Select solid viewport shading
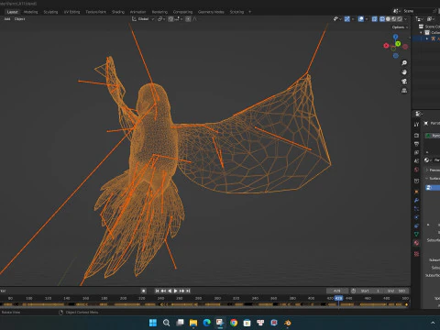The height and width of the screenshot is (330, 440). (388, 19)
